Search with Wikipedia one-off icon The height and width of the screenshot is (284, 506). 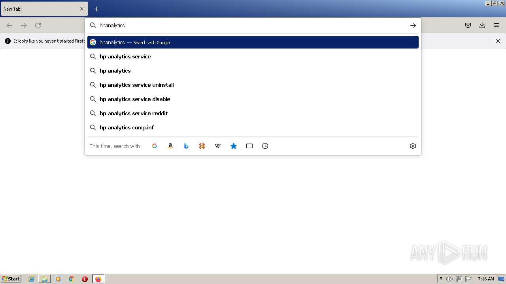(x=218, y=146)
